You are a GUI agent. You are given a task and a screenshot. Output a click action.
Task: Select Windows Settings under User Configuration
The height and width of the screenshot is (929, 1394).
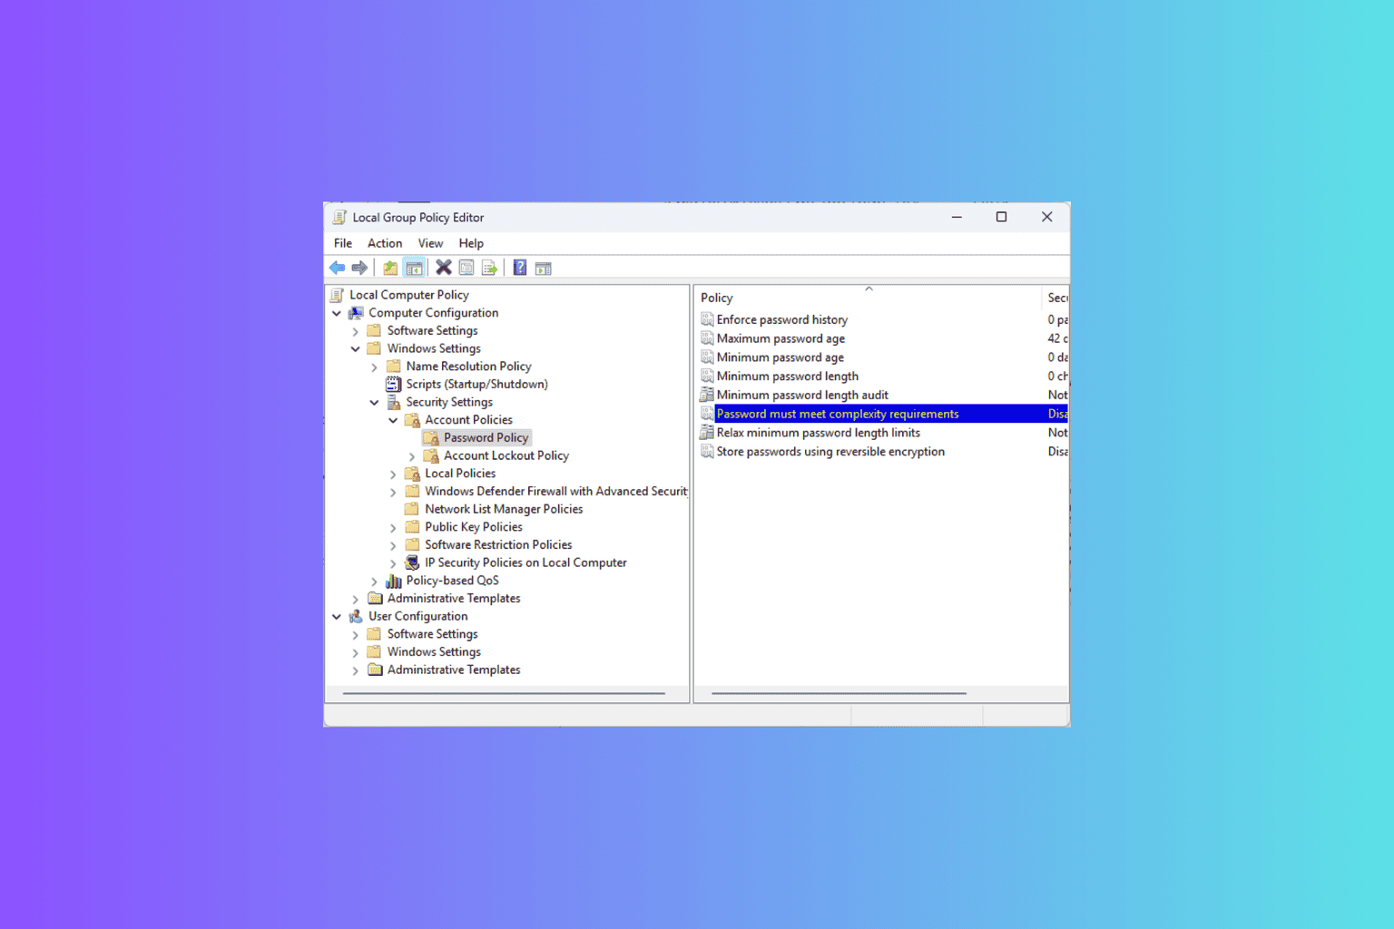pyautogui.click(x=434, y=652)
